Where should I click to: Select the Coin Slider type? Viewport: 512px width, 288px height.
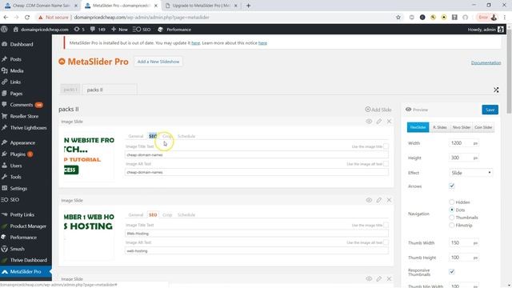tap(483, 127)
